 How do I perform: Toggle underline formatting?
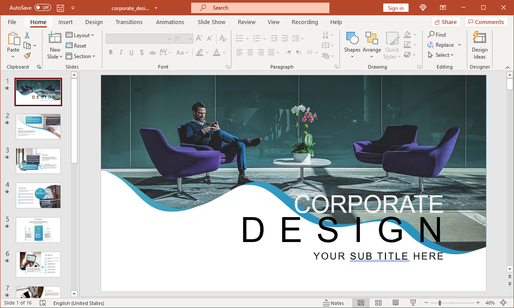tap(131, 52)
